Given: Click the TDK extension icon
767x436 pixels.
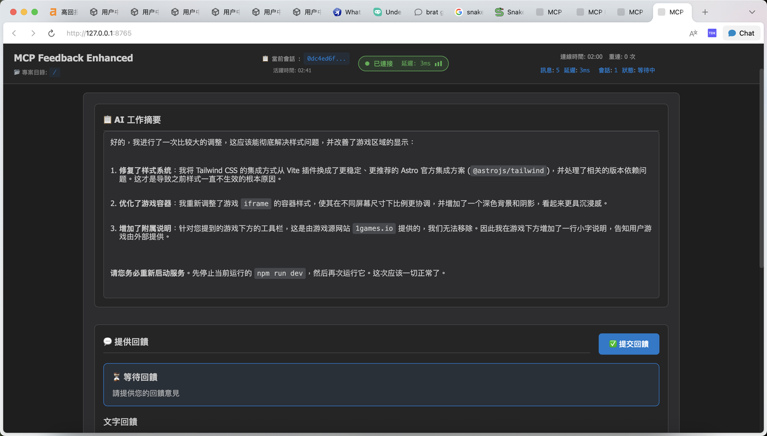Looking at the screenshot, I should pos(712,34).
